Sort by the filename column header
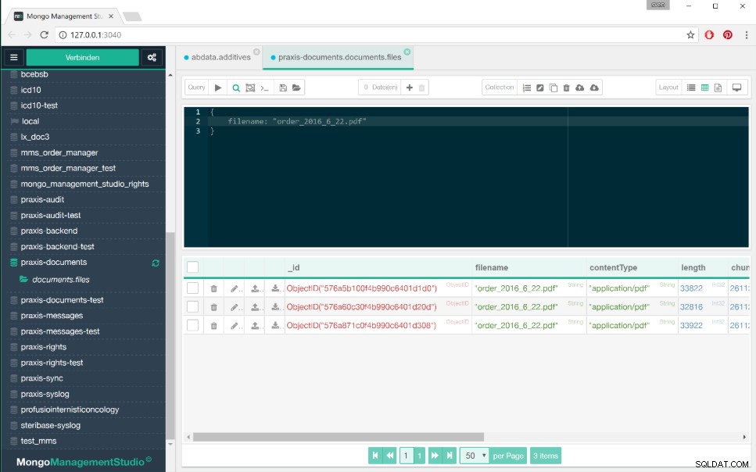This screenshot has width=756, height=472. (x=491, y=267)
